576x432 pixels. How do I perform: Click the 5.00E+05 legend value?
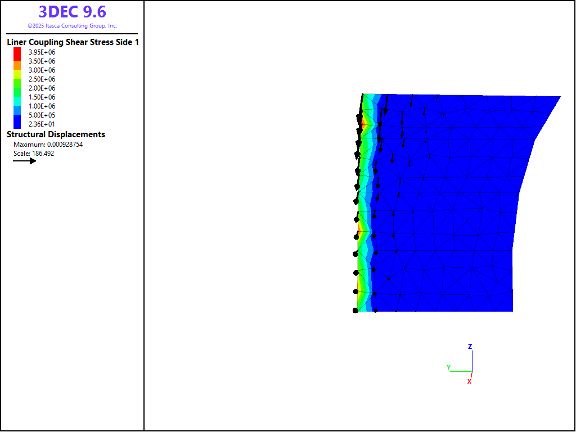tap(42, 115)
